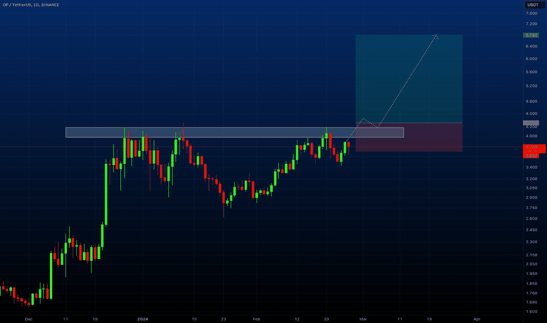
Task: Click the Apr label on time axis
Action: (x=477, y=319)
